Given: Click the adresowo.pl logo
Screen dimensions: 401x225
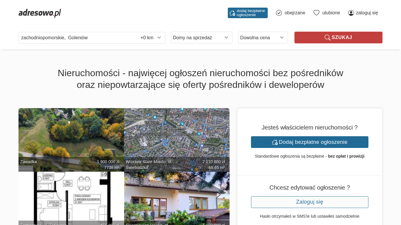Looking at the screenshot, I should click(x=40, y=13).
